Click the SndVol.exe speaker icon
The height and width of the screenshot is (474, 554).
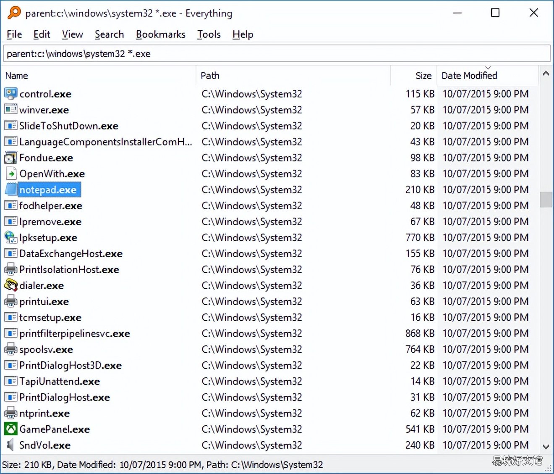coord(10,445)
